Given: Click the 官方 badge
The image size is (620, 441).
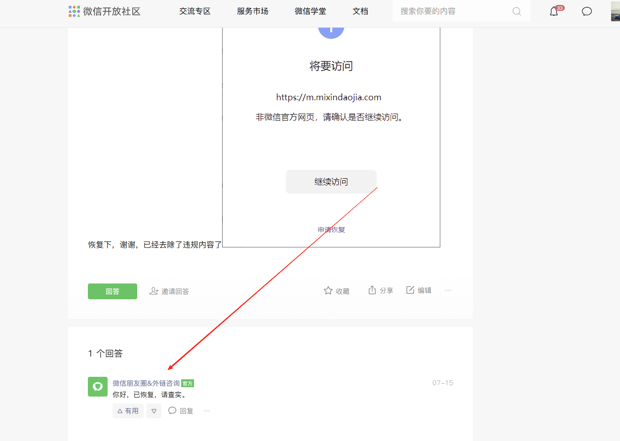Looking at the screenshot, I should tap(188, 383).
